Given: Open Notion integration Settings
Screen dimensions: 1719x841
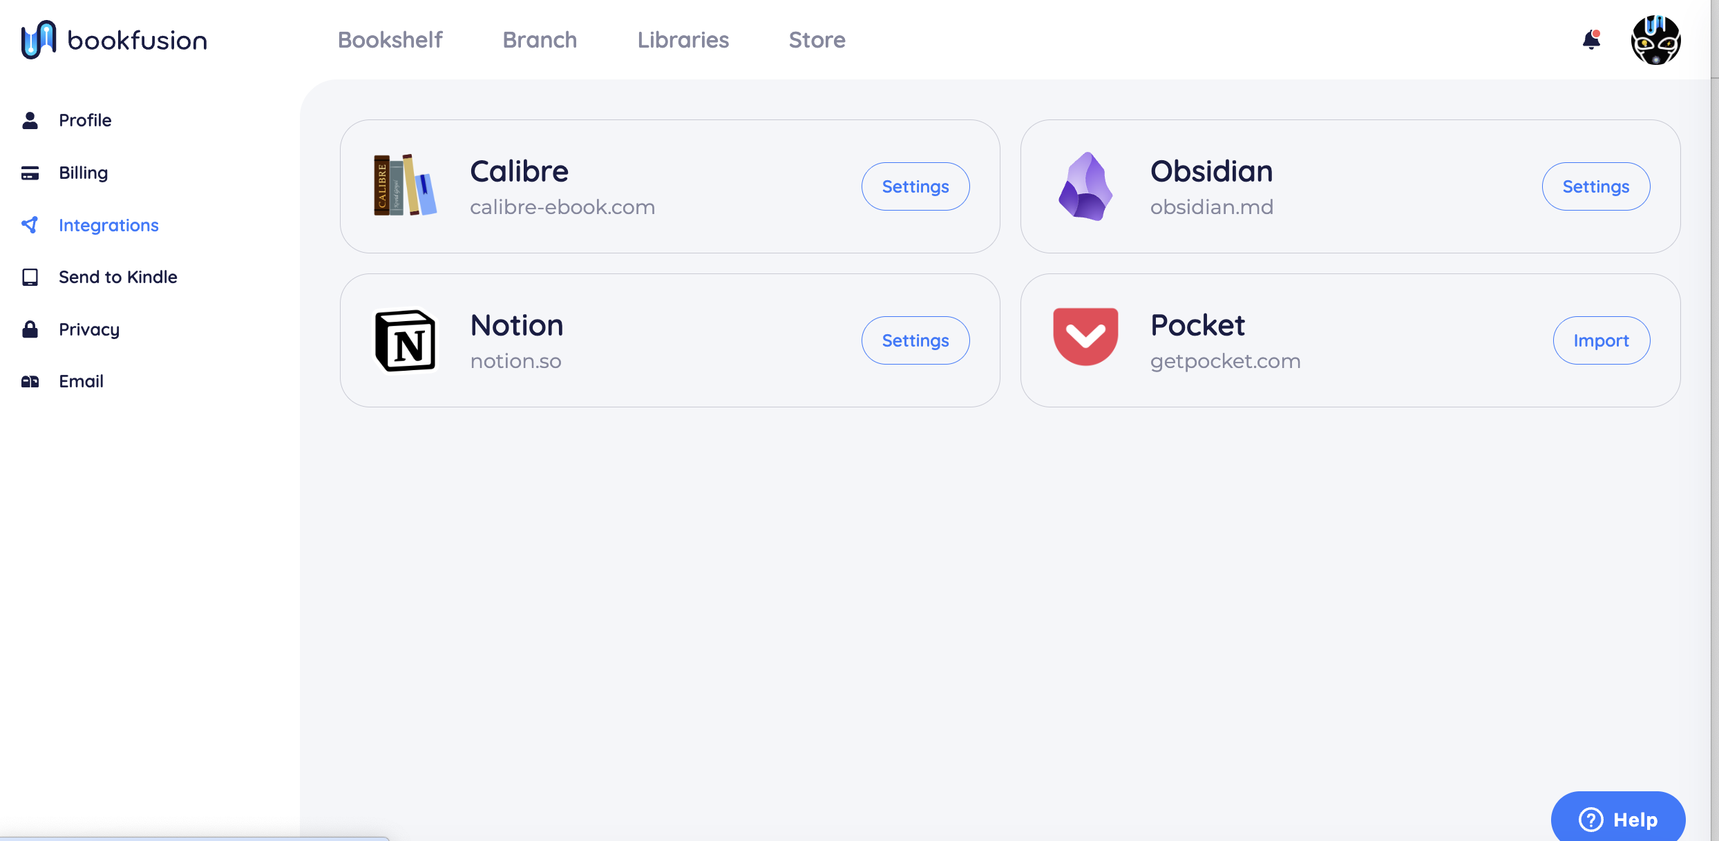Looking at the screenshot, I should [915, 340].
